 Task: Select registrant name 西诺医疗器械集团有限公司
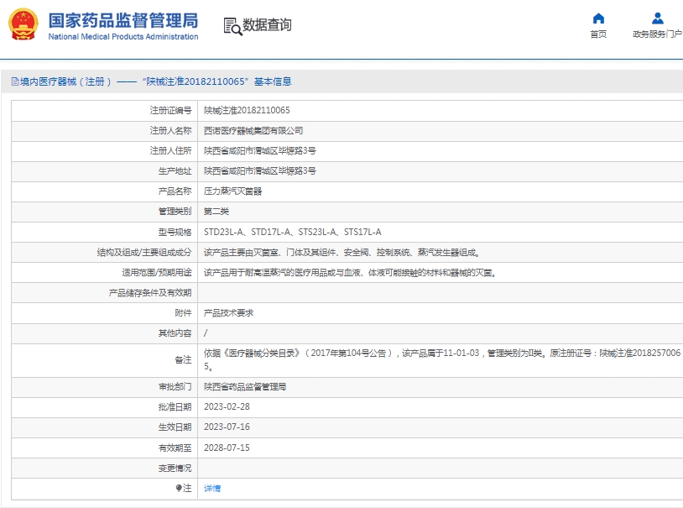(253, 130)
